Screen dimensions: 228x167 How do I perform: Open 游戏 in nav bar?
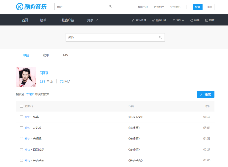[x=195, y=20]
